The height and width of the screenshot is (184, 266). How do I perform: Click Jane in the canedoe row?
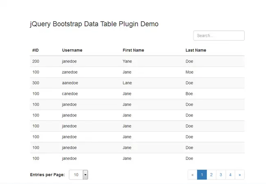tap(127, 94)
